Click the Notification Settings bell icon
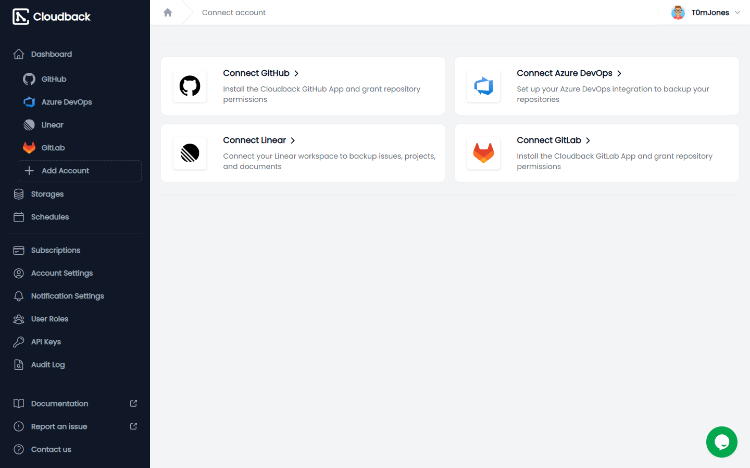The image size is (750, 468). (19, 296)
